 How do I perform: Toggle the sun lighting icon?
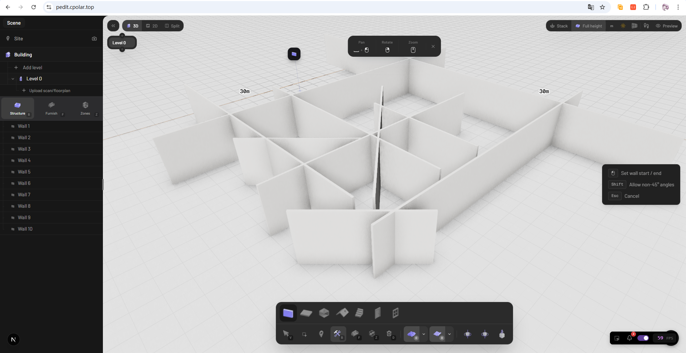pos(623,26)
